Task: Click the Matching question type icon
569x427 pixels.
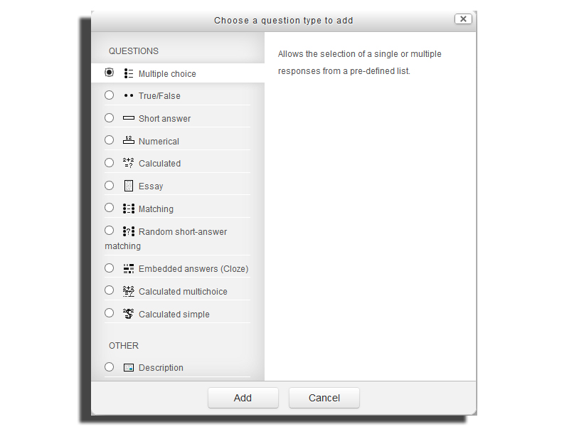Action: coord(129,209)
